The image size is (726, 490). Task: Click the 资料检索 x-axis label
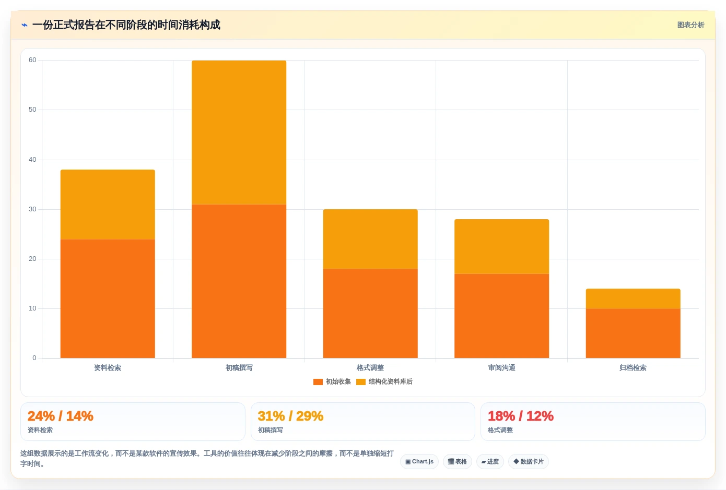[x=108, y=368]
